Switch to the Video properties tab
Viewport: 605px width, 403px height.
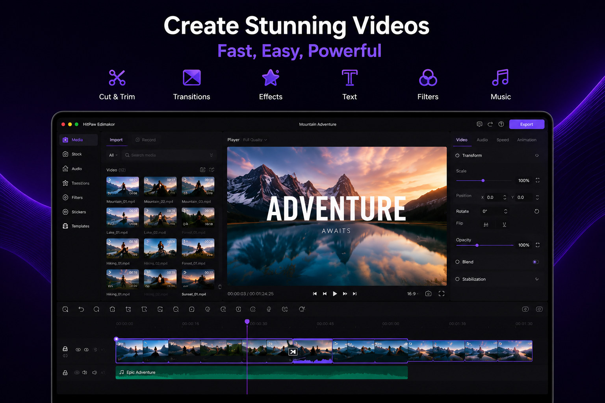462,140
